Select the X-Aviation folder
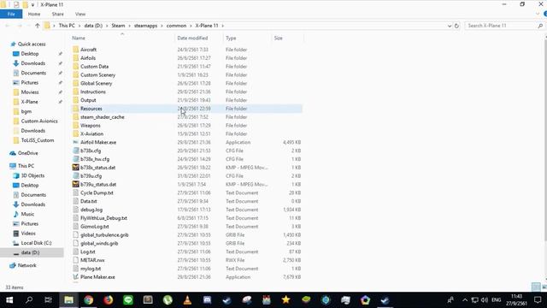Viewport: 547px width, 308px height. pyautogui.click(x=91, y=133)
